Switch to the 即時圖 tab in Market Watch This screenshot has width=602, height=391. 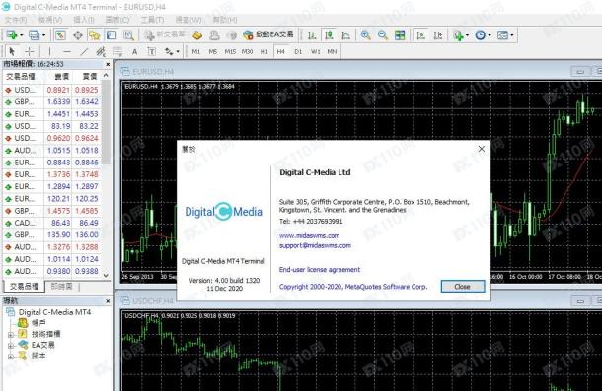point(61,286)
